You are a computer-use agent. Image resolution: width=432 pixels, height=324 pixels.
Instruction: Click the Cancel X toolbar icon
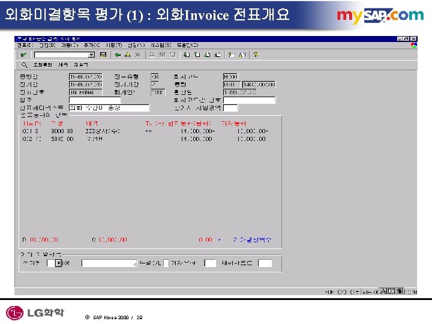coord(137,55)
